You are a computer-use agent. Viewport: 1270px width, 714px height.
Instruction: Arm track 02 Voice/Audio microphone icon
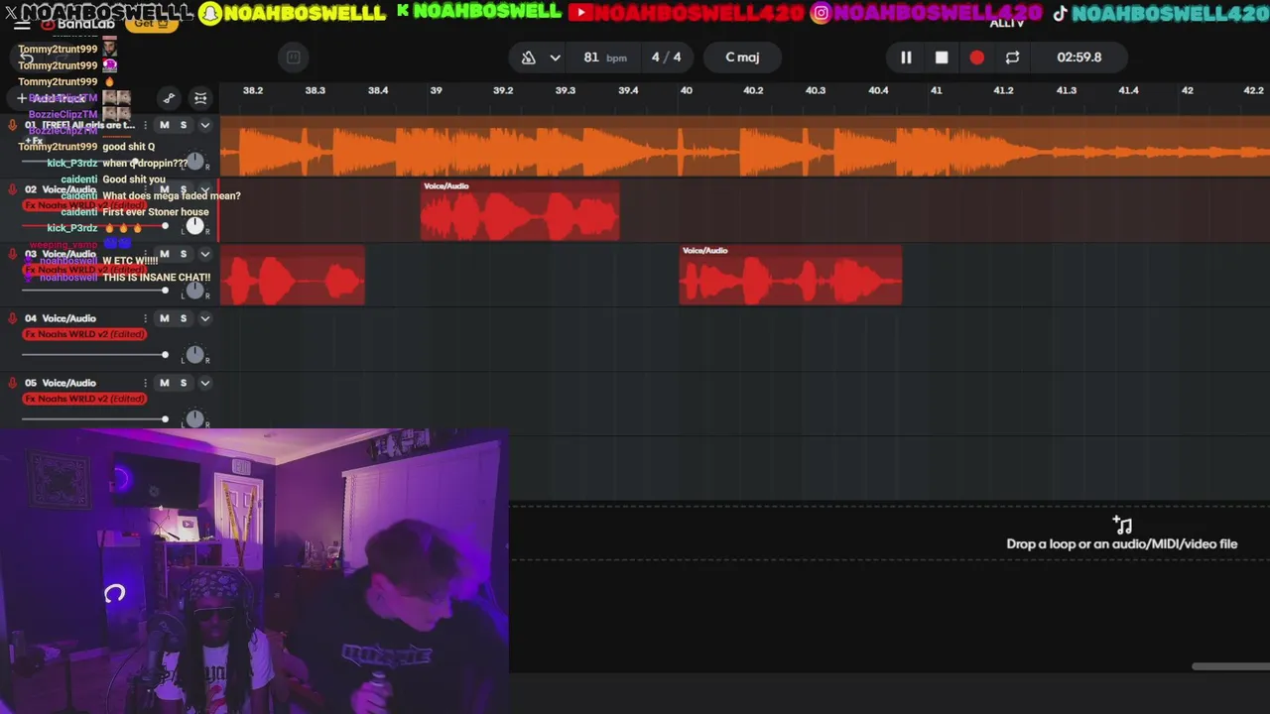[x=12, y=189]
